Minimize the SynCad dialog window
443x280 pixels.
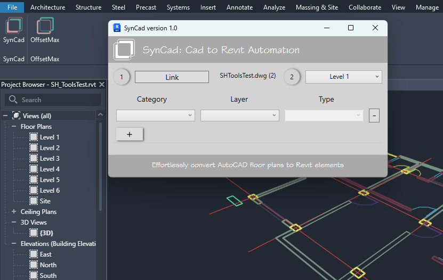coord(327,28)
